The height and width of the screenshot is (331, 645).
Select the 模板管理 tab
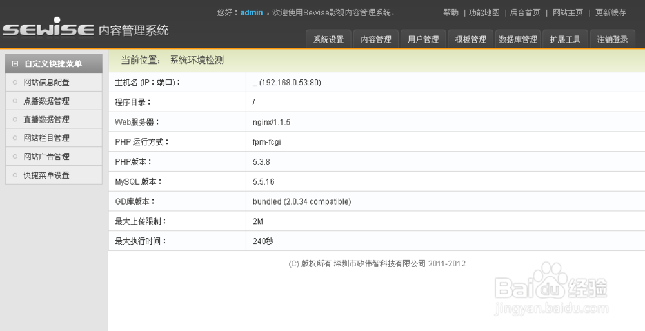point(470,39)
